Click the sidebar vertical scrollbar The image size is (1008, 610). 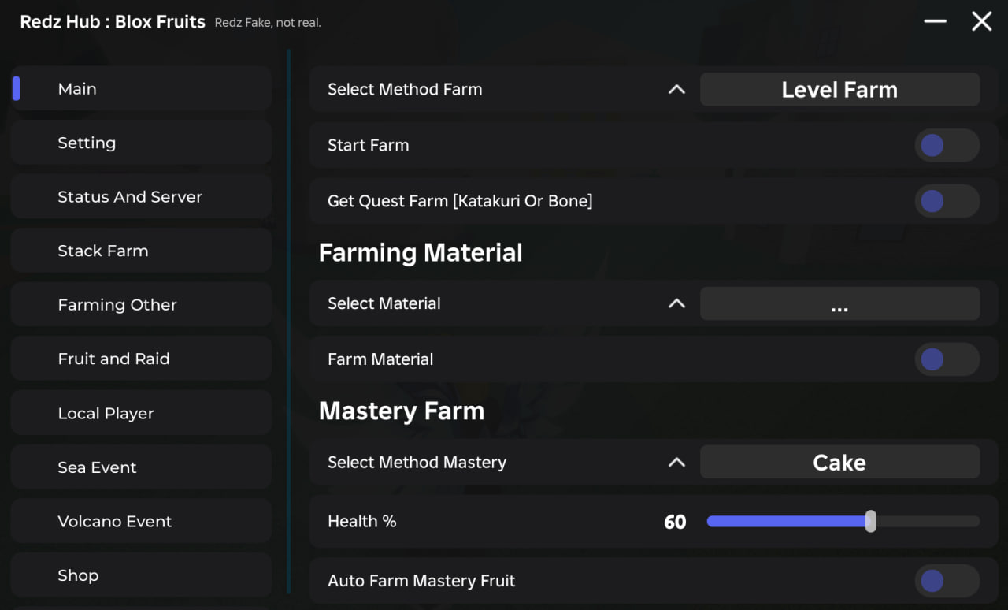click(x=289, y=315)
